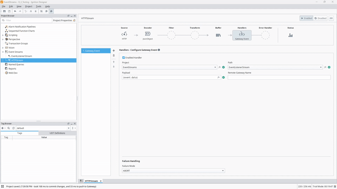
Task: Expand the Perspective tree node
Action: click(x=3, y=39)
